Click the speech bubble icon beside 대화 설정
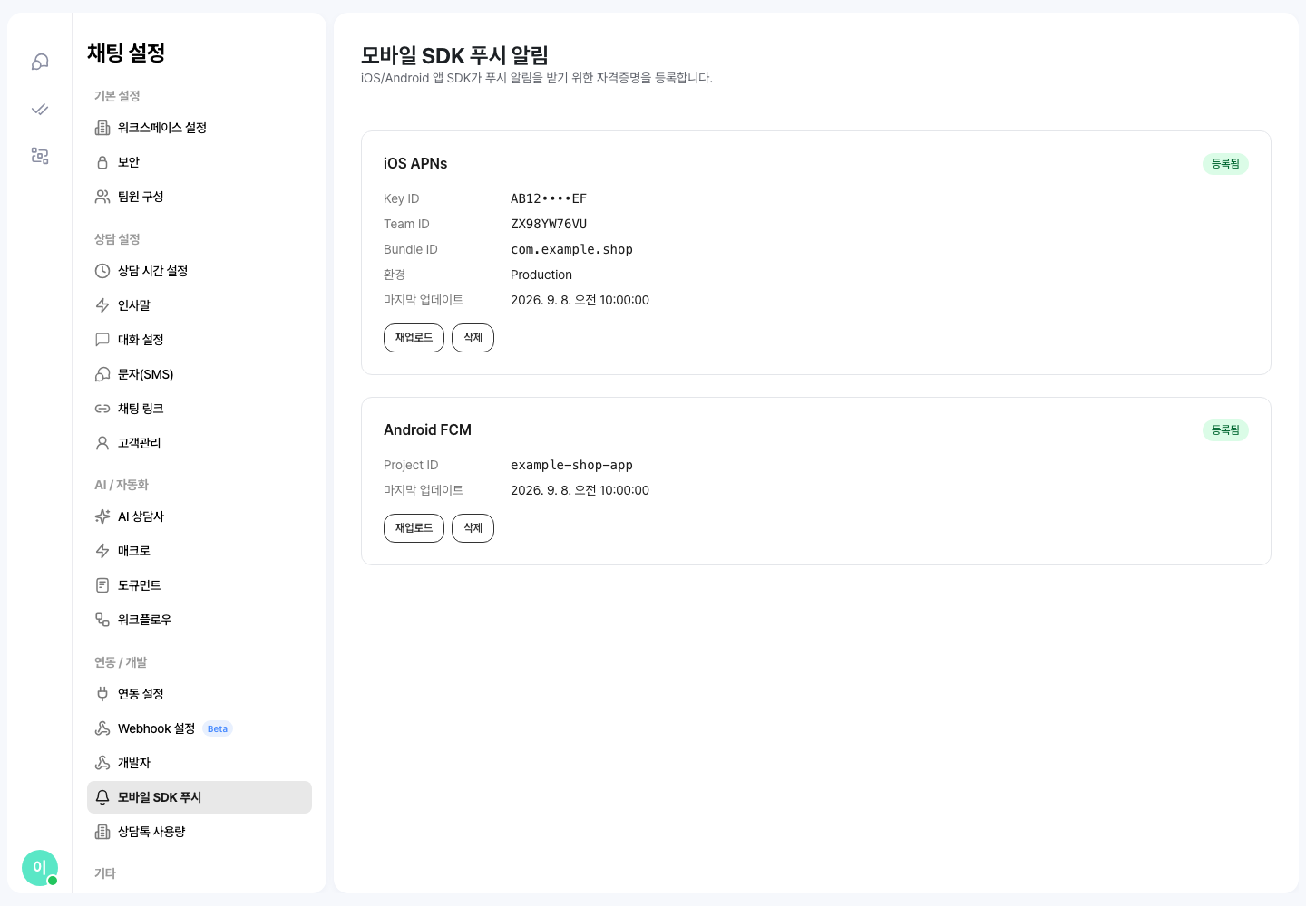This screenshot has height=906, width=1306. (102, 340)
